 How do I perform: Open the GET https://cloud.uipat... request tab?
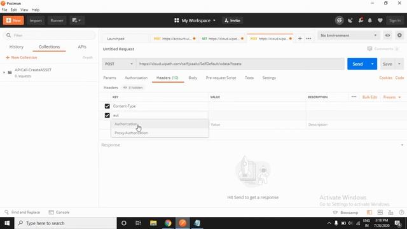(223, 39)
